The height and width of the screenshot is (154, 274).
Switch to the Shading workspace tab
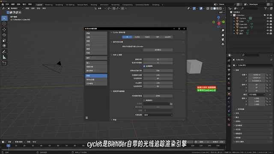point(94,5)
